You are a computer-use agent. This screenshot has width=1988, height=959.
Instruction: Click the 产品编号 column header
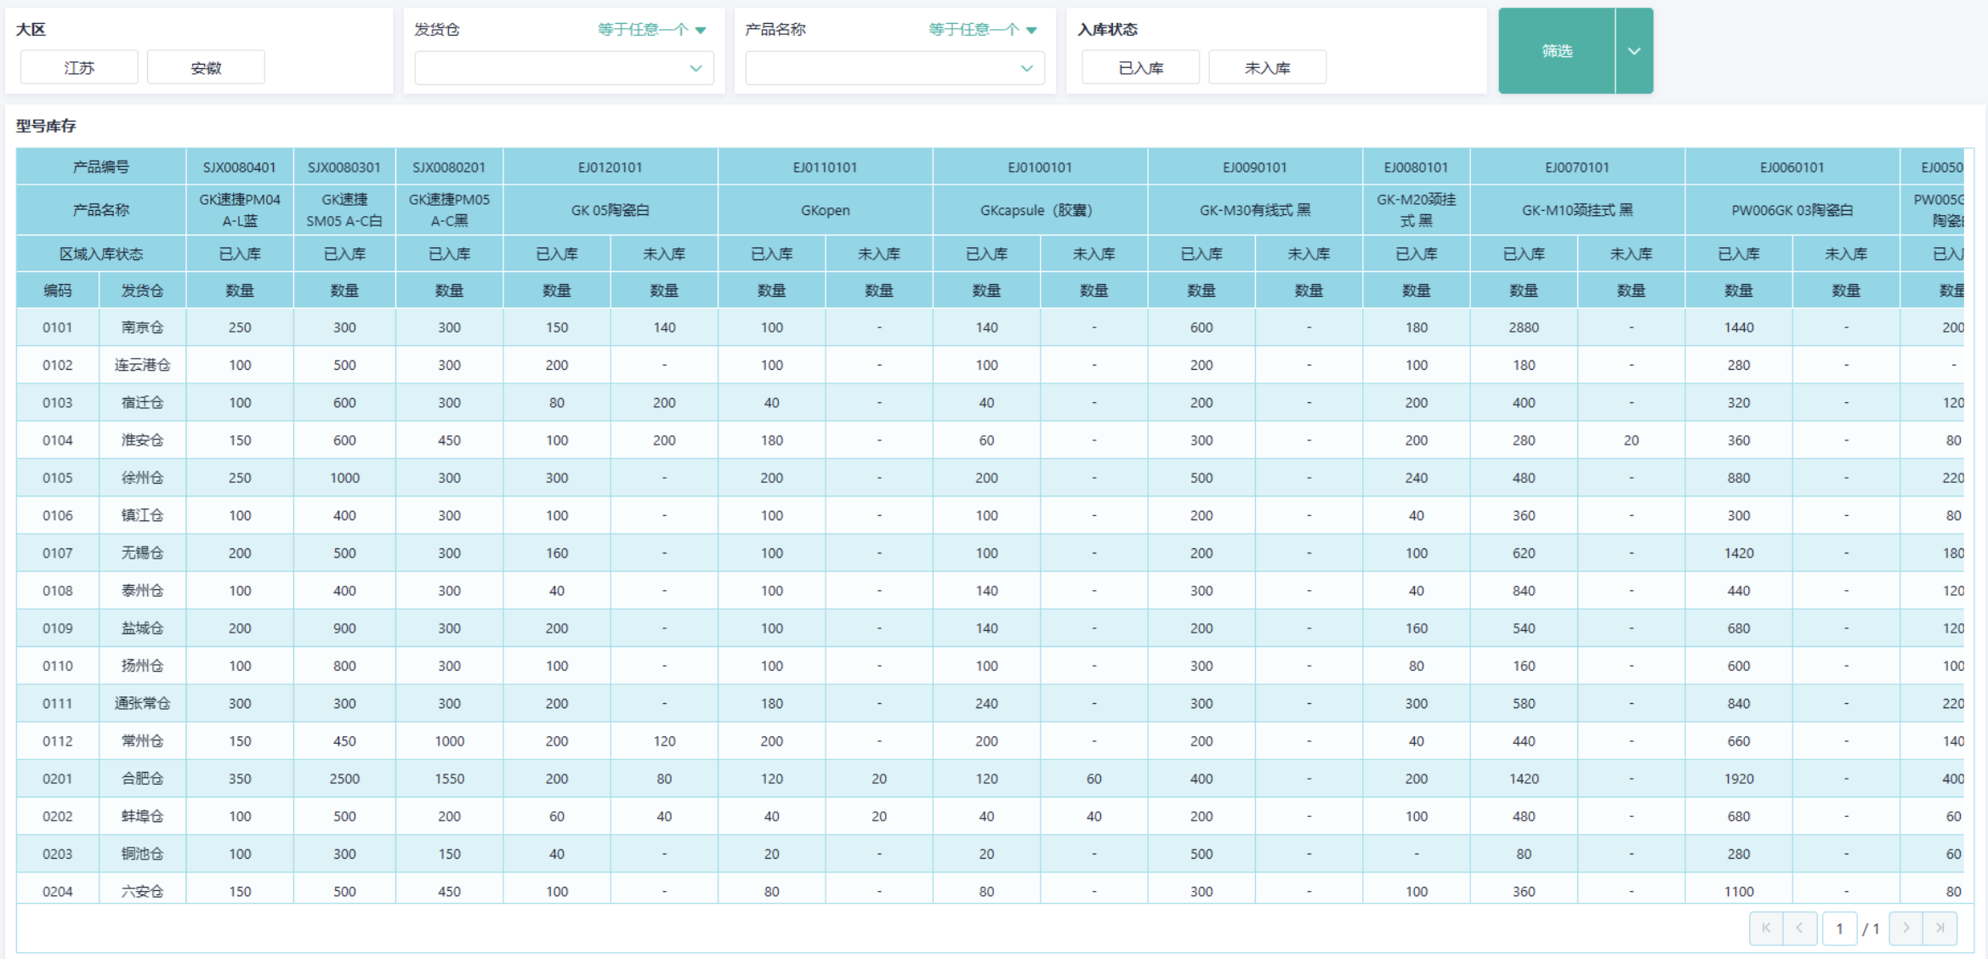(100, 167)
